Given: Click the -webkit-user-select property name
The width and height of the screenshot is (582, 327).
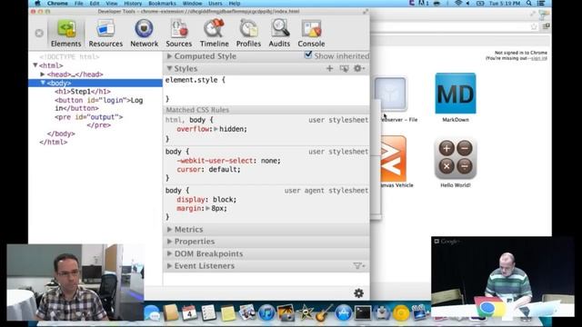Looking at the screenshot, I should tap(215, 161).
